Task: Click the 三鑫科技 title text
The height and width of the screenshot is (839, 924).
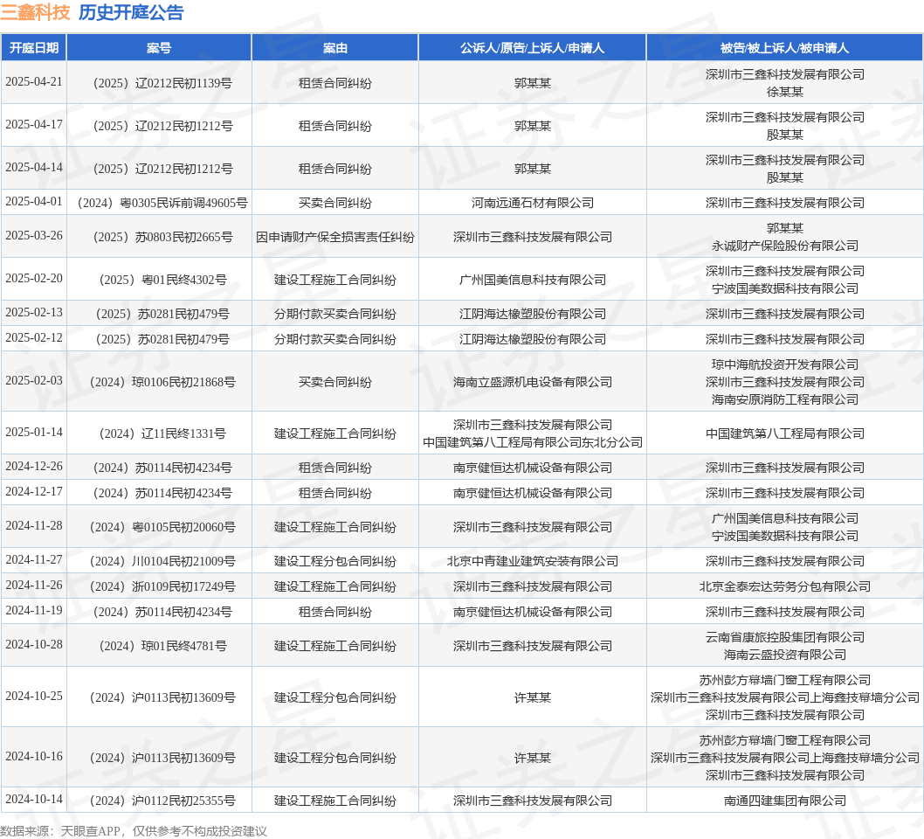Action: click(35, 12)
